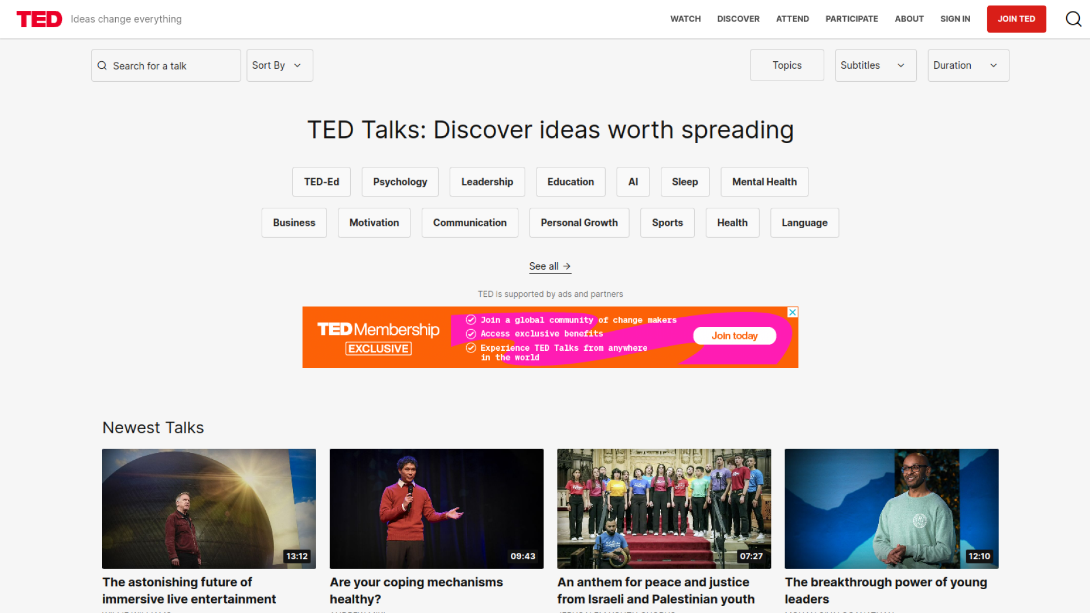The image size is (1090, 613).
Task: Click the thumbnail for the immersive live entertainment talk
Action: 209,508
